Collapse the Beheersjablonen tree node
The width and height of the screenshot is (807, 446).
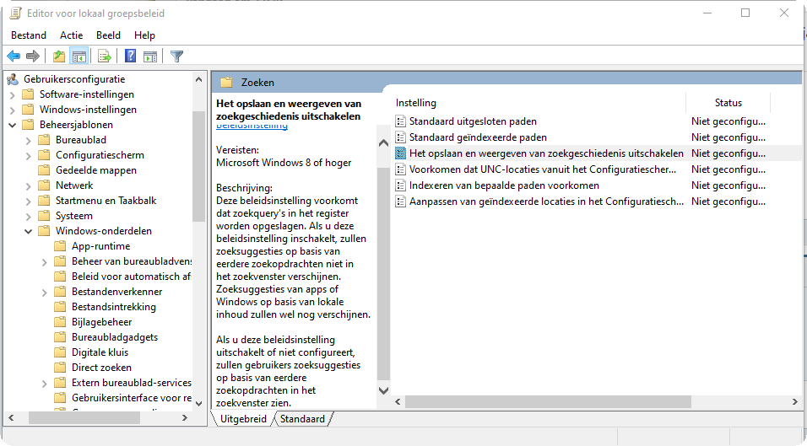tap(13, 125)
